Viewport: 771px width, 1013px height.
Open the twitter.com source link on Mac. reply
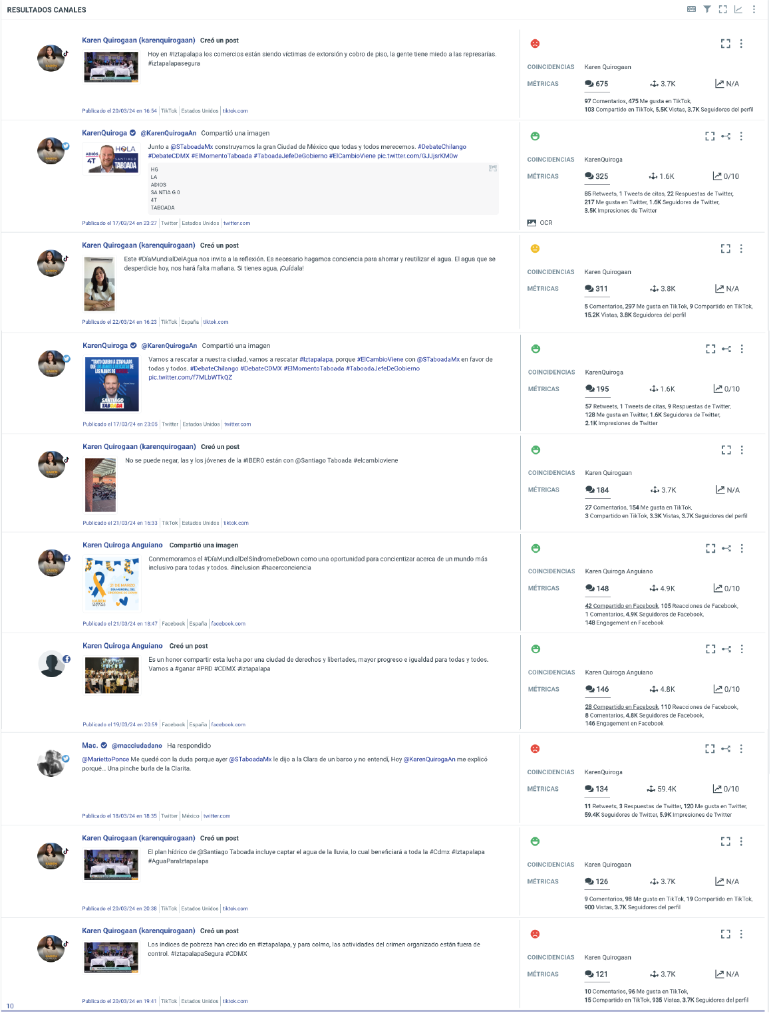(217, 816)
